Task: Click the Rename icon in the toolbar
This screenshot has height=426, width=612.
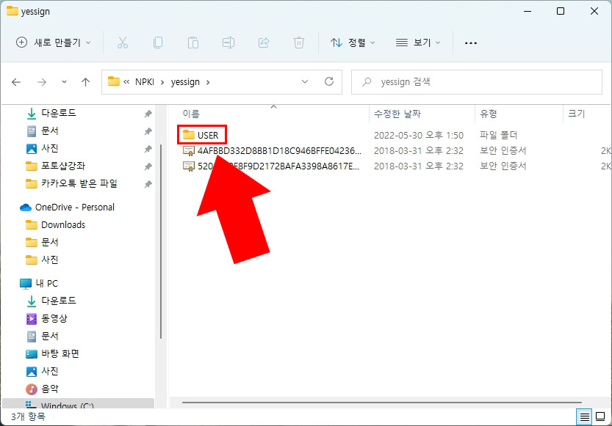Action: (228, 43)
